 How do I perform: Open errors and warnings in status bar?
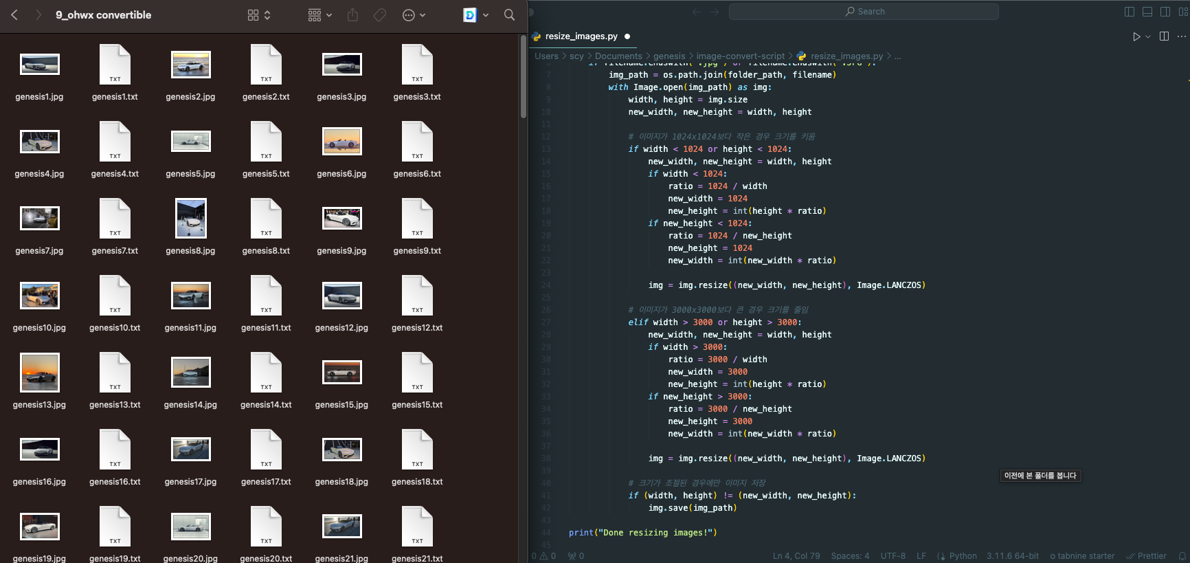pos(543,556)
